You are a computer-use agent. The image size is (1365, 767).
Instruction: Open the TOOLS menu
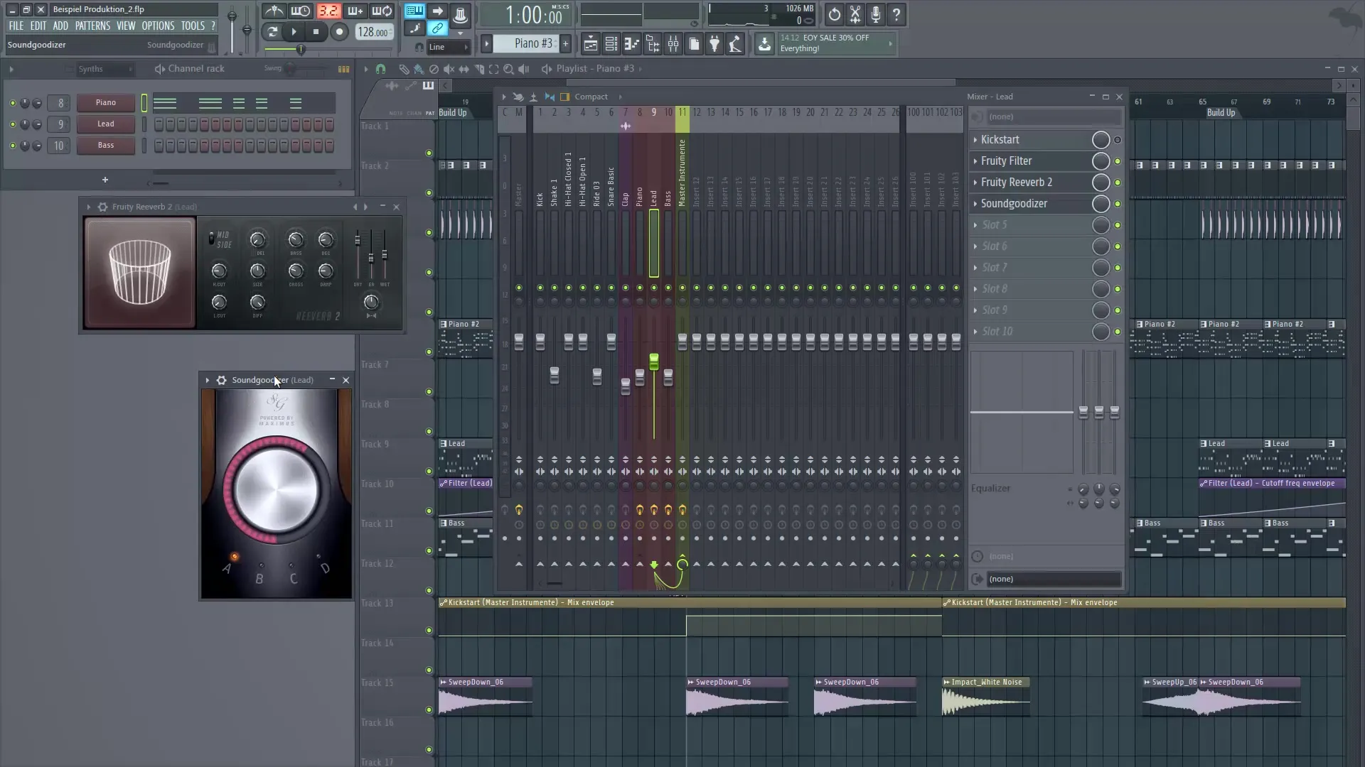point(193,26)
